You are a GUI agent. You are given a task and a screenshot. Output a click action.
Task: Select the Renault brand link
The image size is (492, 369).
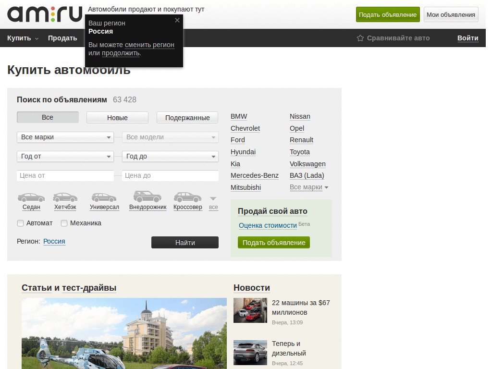click(x=301, y=140)
